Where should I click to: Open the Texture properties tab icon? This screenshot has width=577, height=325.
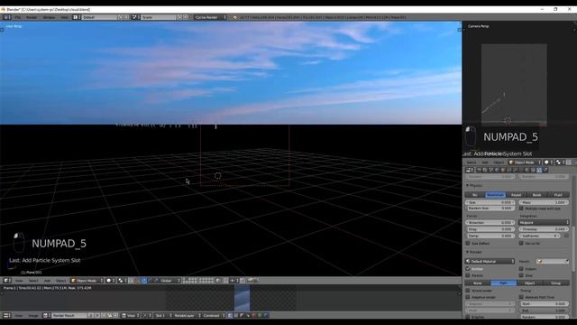tap(533, 170)
